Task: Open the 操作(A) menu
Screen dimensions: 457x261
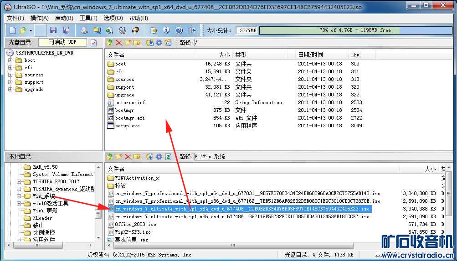Action: pos(40,18)
